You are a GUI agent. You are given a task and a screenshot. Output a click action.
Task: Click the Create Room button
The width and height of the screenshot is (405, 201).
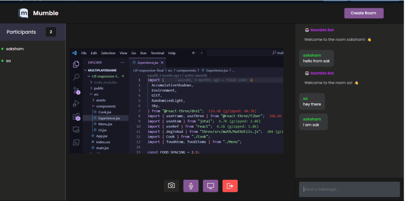[364, 13]
